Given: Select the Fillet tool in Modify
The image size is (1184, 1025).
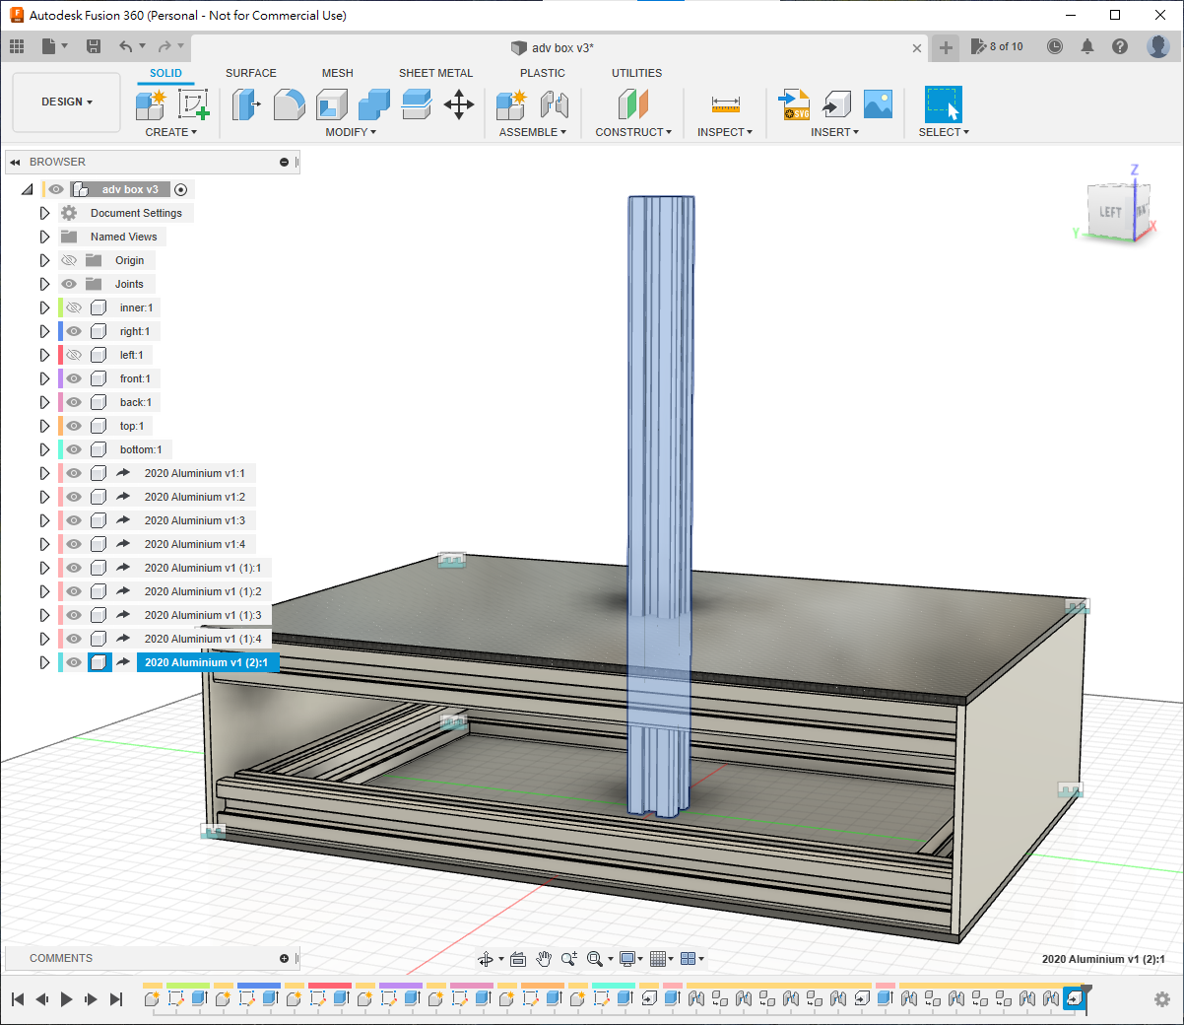Looking at the screenshot, I should pos(289,103).
